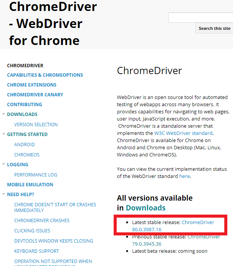Open the Logging sidebar link
The width and height of the screenshot is (233, 266).
tap(18, 165)
